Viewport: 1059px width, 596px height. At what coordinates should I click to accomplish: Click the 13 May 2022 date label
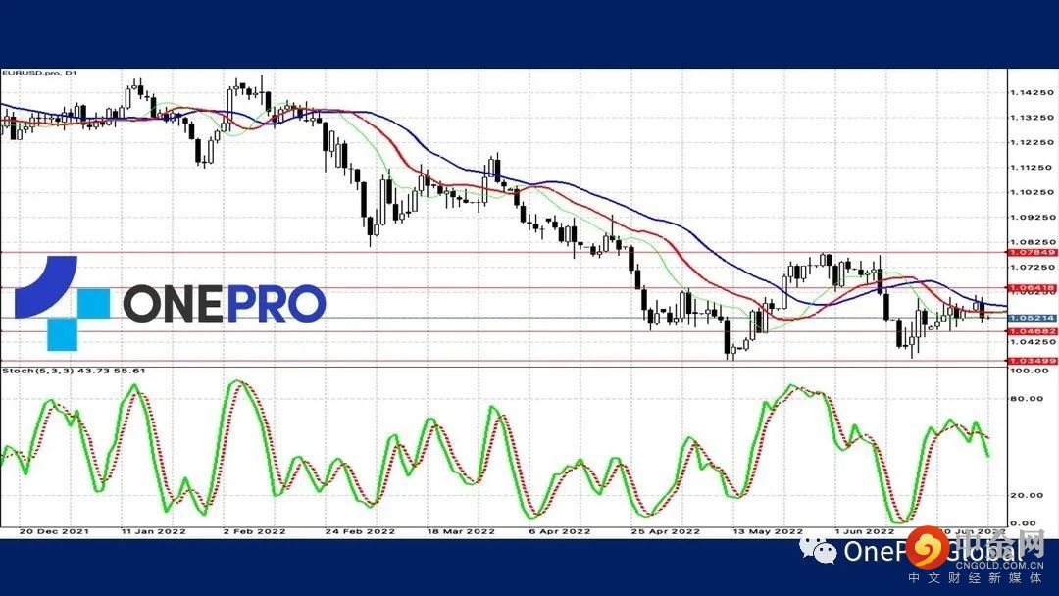click(x=768, y=532)
